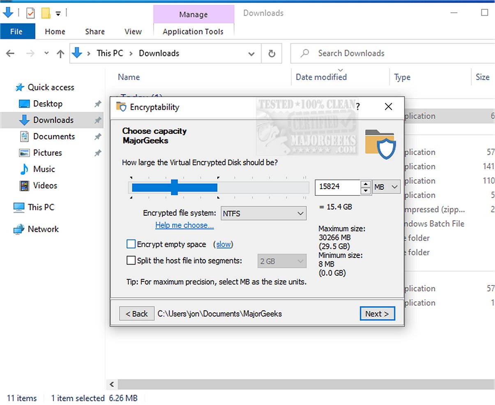The height and width of the screenshot is (405, 495).
Task: Open the Application Tools tab
Action: (193, 32)
